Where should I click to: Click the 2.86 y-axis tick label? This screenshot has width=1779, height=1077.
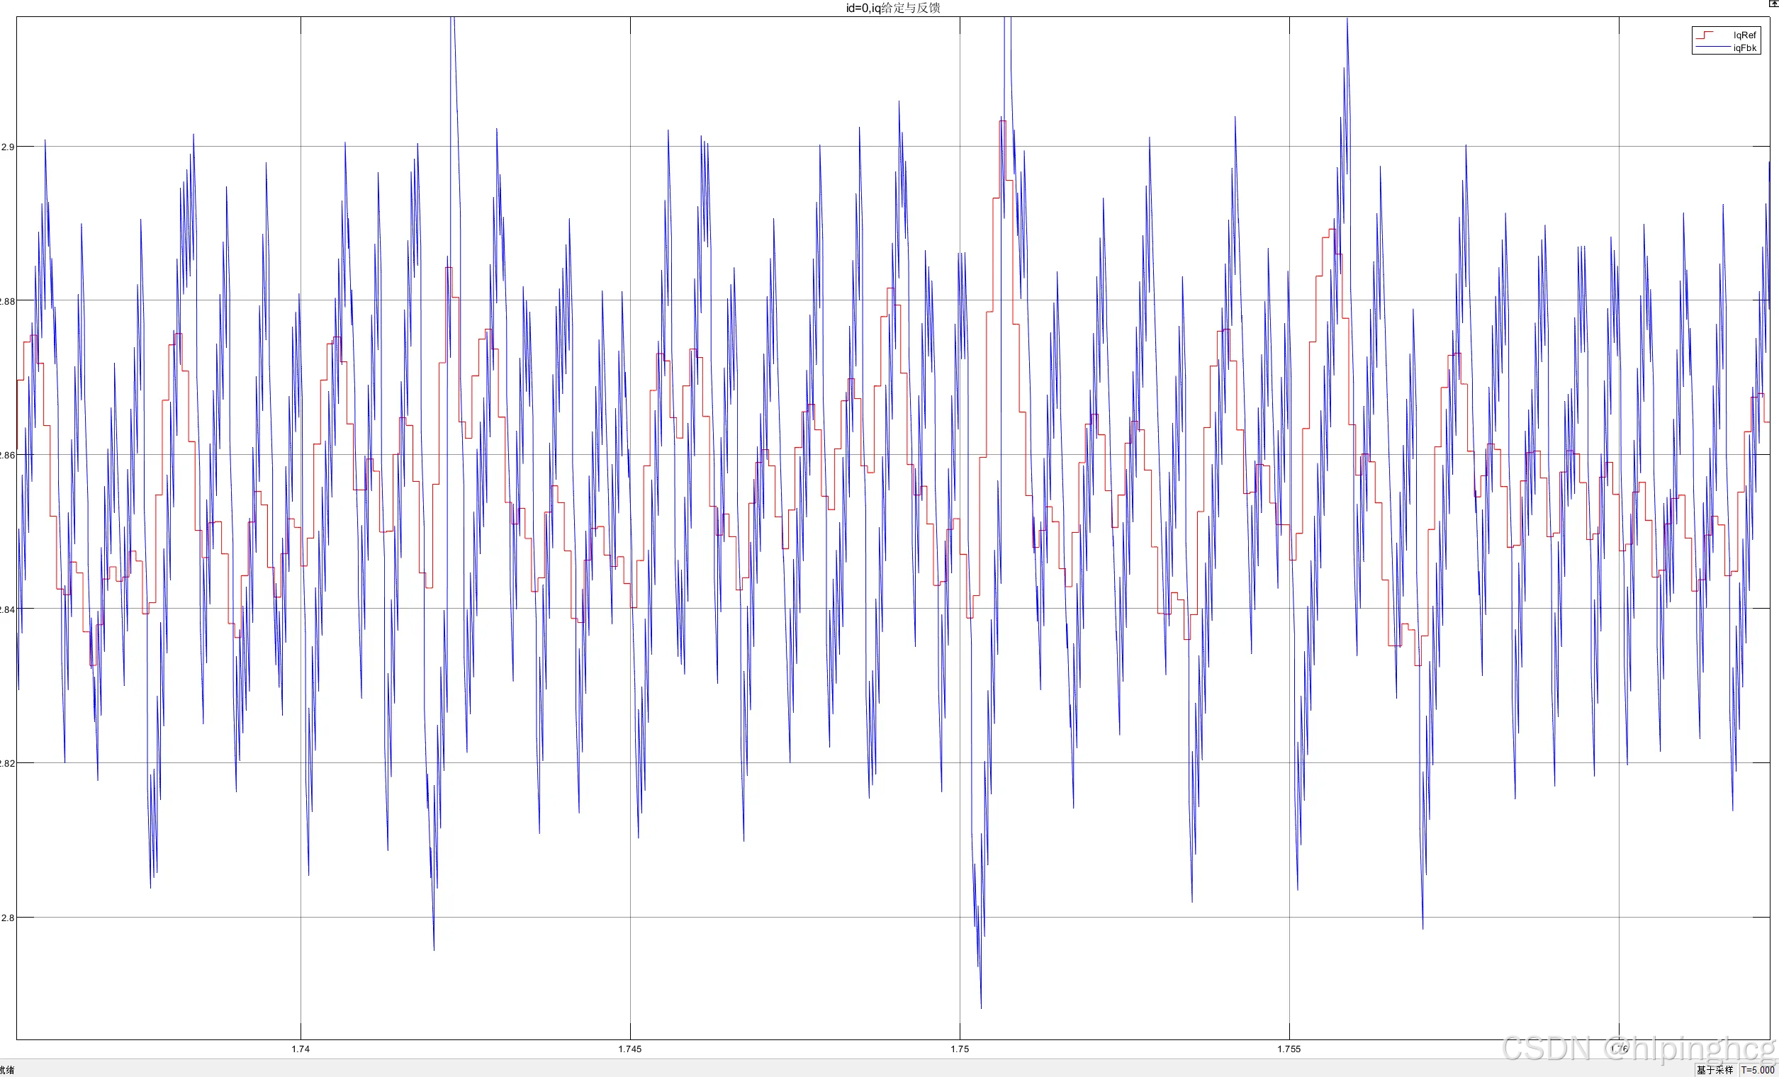[x=7, y=456]
